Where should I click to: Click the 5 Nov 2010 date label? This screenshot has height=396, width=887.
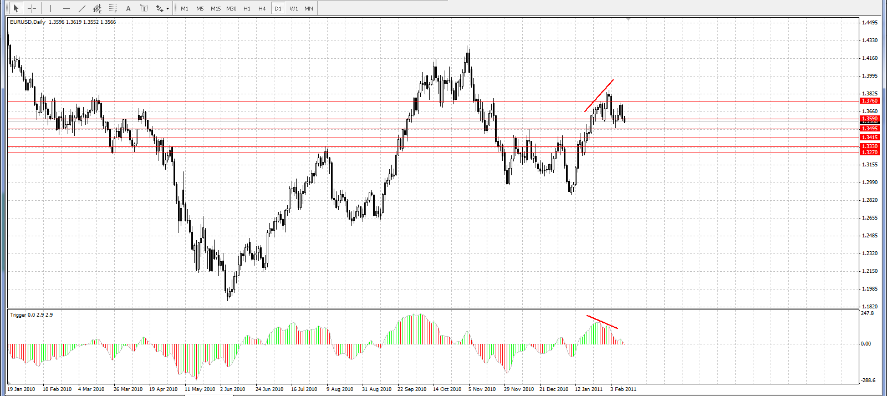[482, 389]
